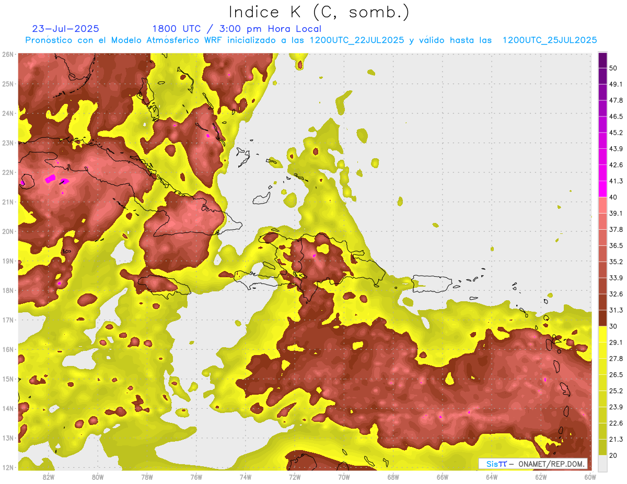627x484 pixels.
Task: Click the color bar value 22.6
Action: pyautogui.click(x=617, y=423)
